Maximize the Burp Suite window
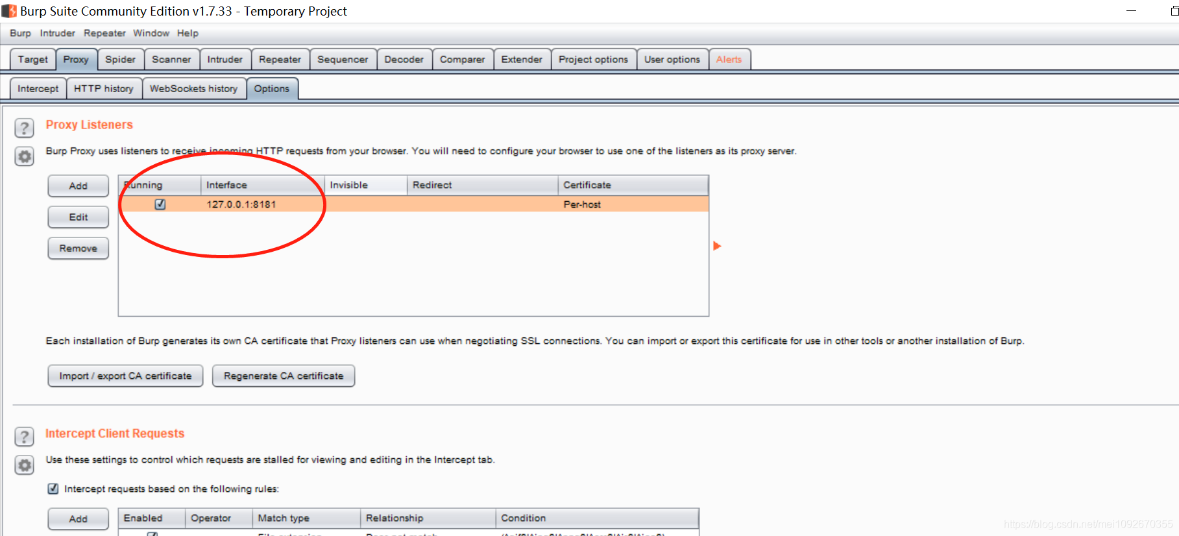 click(x=1174, y=11)
